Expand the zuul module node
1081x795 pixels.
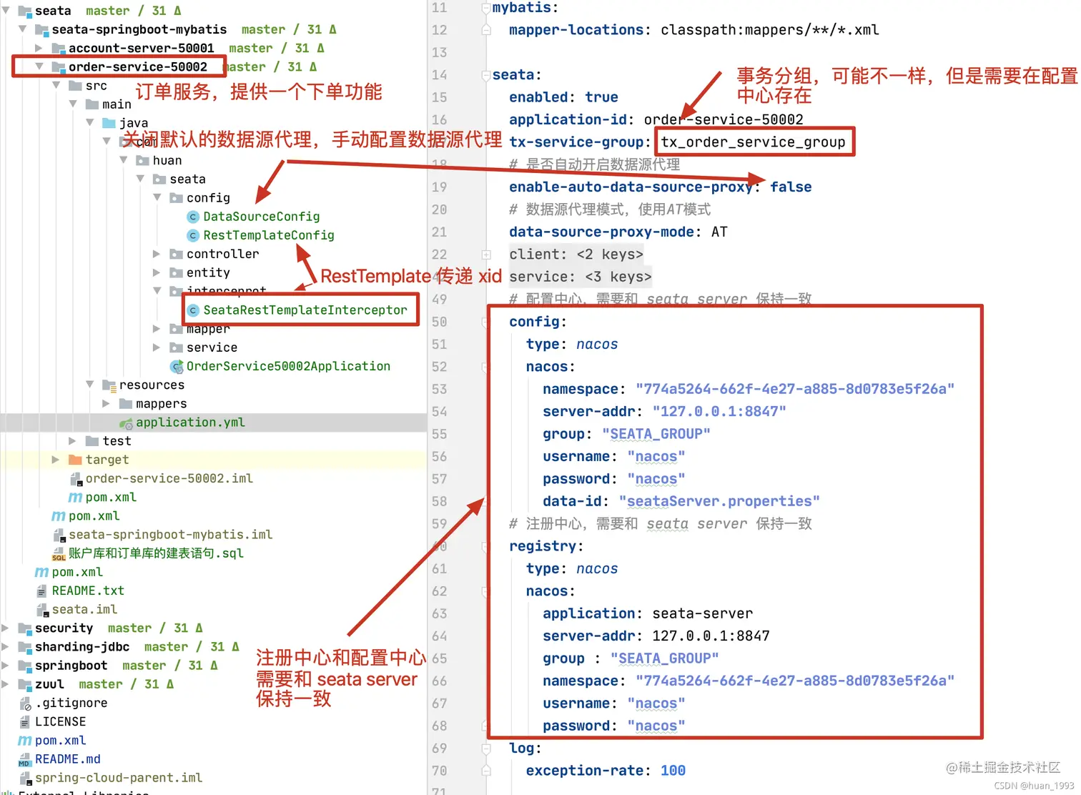click(5, 684)
